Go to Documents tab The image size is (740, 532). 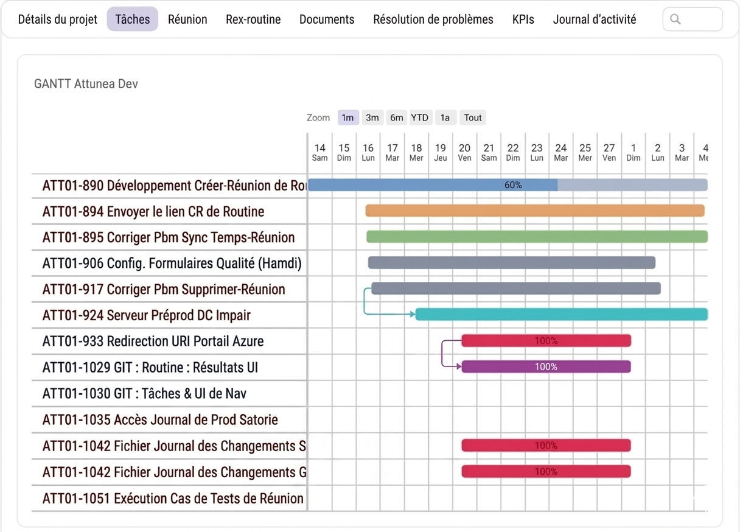327,19
